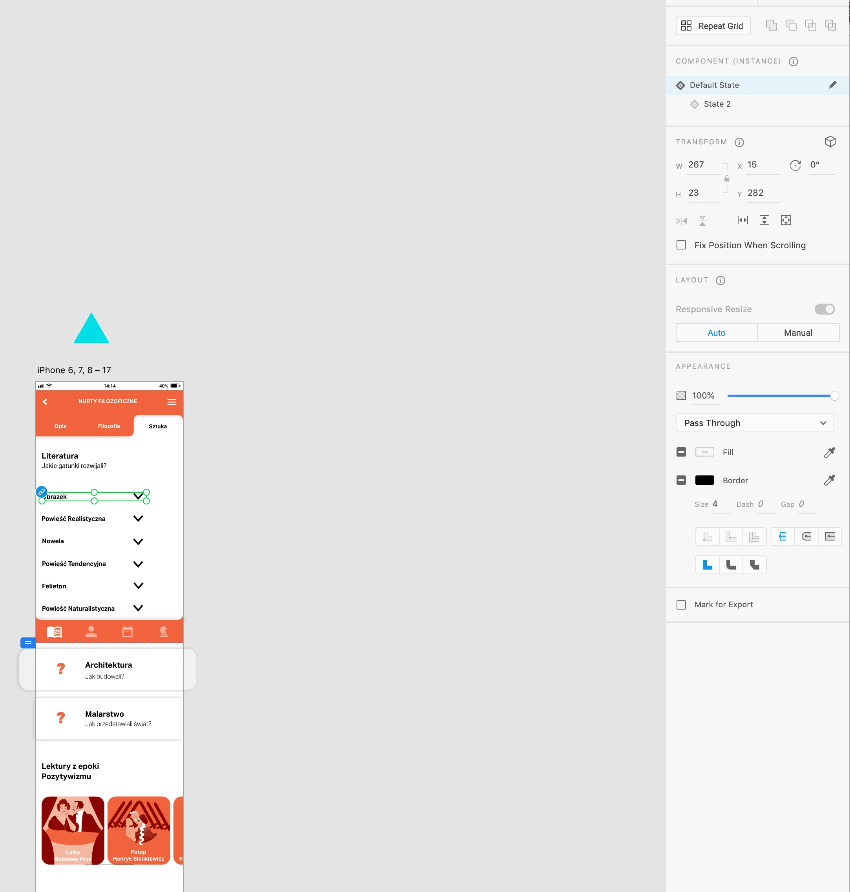850x892 pixels.
Task: Select the bevel join stroke icon
Action: click(754, 564)
